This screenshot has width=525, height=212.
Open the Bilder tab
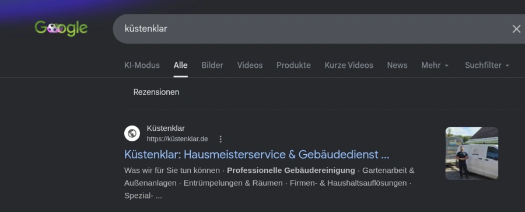(212, 65)
